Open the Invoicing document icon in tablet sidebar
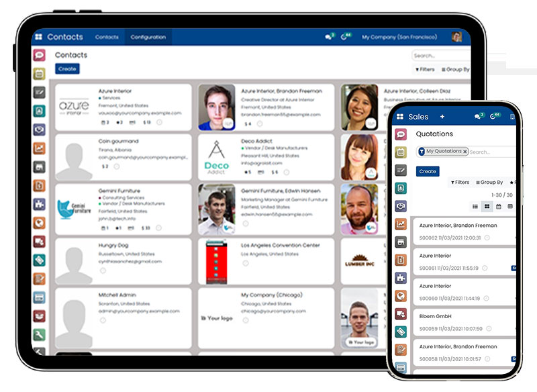 click(39, 185)
